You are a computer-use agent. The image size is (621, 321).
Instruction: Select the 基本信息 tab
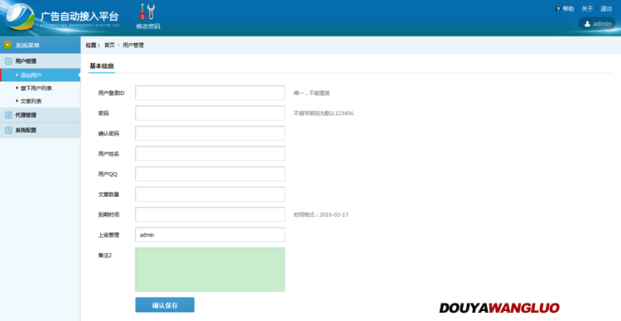[x=102, y=66]
